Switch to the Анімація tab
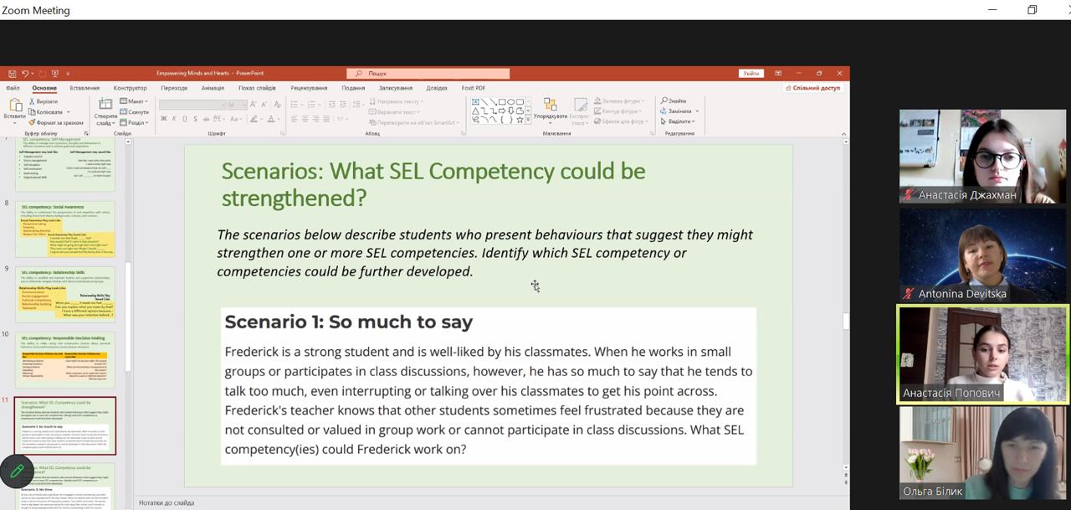 click(213, 88)
